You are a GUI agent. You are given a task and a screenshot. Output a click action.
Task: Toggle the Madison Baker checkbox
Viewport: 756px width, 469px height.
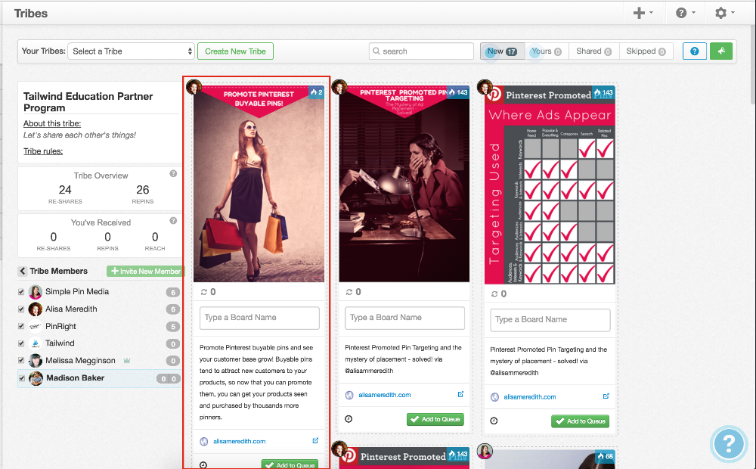coord(21,378)
